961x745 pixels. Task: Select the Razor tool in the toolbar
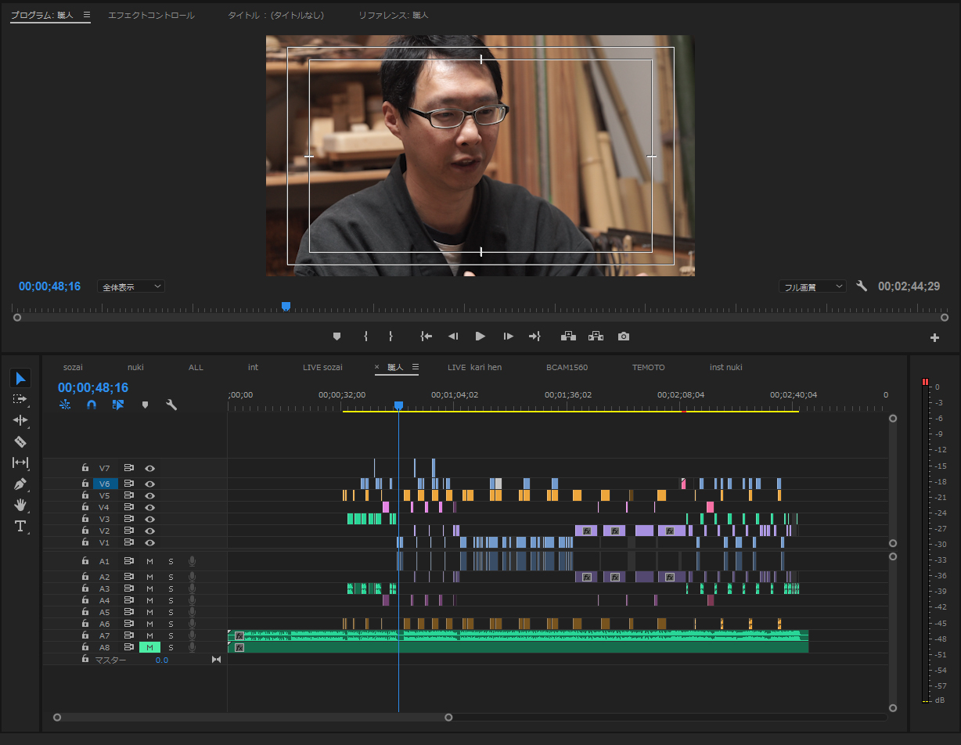click(20, 441)
